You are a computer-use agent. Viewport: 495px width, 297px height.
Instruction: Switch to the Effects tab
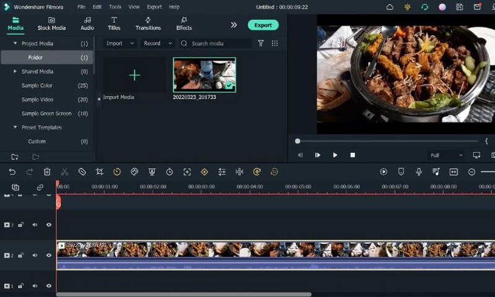pos(184,24)
